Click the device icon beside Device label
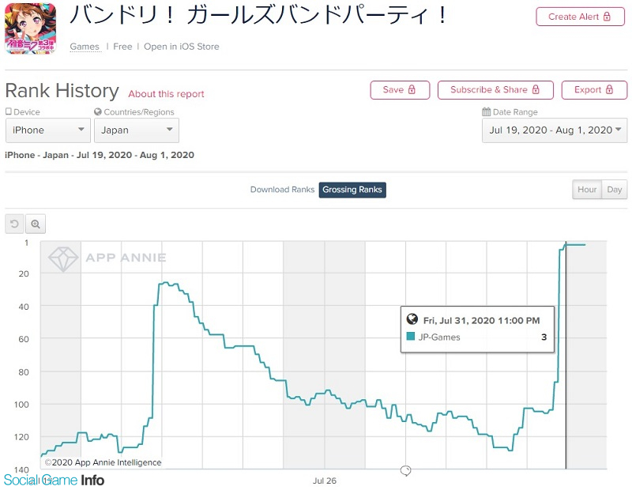Image resolution: width=632 pixels, height=490 pixels. click(x=9, y=112)
